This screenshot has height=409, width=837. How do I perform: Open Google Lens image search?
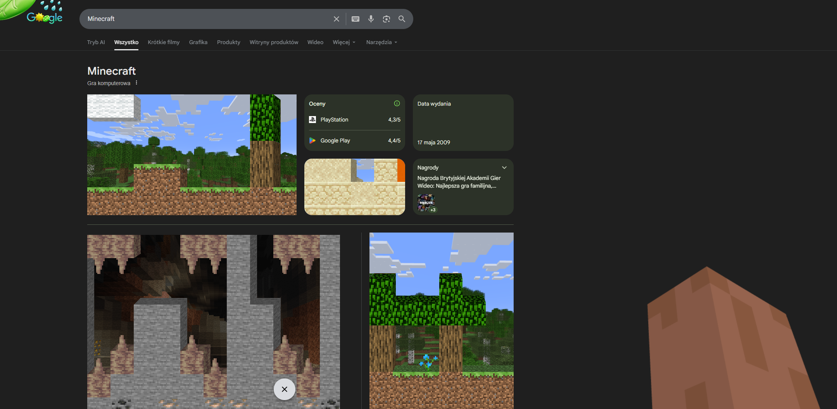point(386,19)
